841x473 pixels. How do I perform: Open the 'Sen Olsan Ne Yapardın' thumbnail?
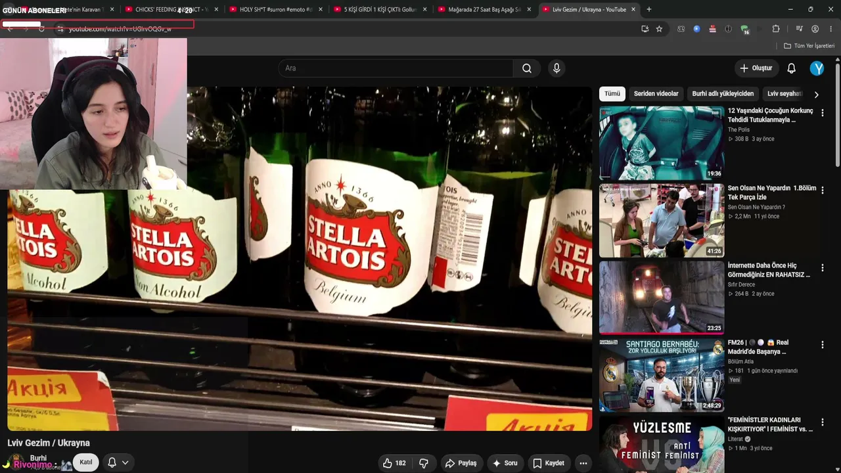click(x=662, y=221)
